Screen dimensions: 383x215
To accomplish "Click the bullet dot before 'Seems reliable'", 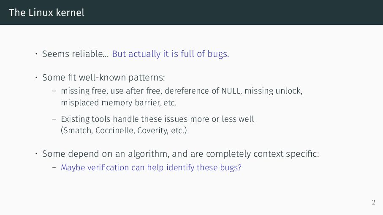I will (x=36, y=54).
